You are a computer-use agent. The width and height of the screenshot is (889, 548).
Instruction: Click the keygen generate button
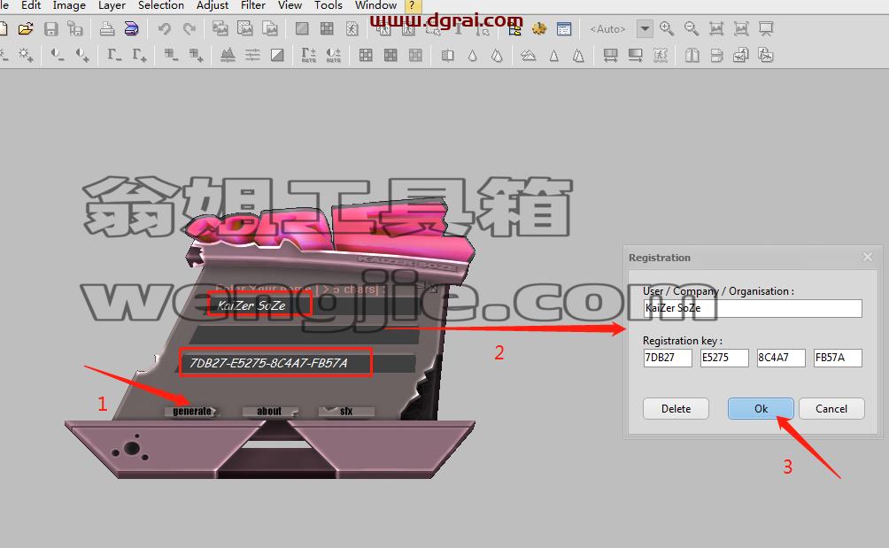(x=191, y=412)
